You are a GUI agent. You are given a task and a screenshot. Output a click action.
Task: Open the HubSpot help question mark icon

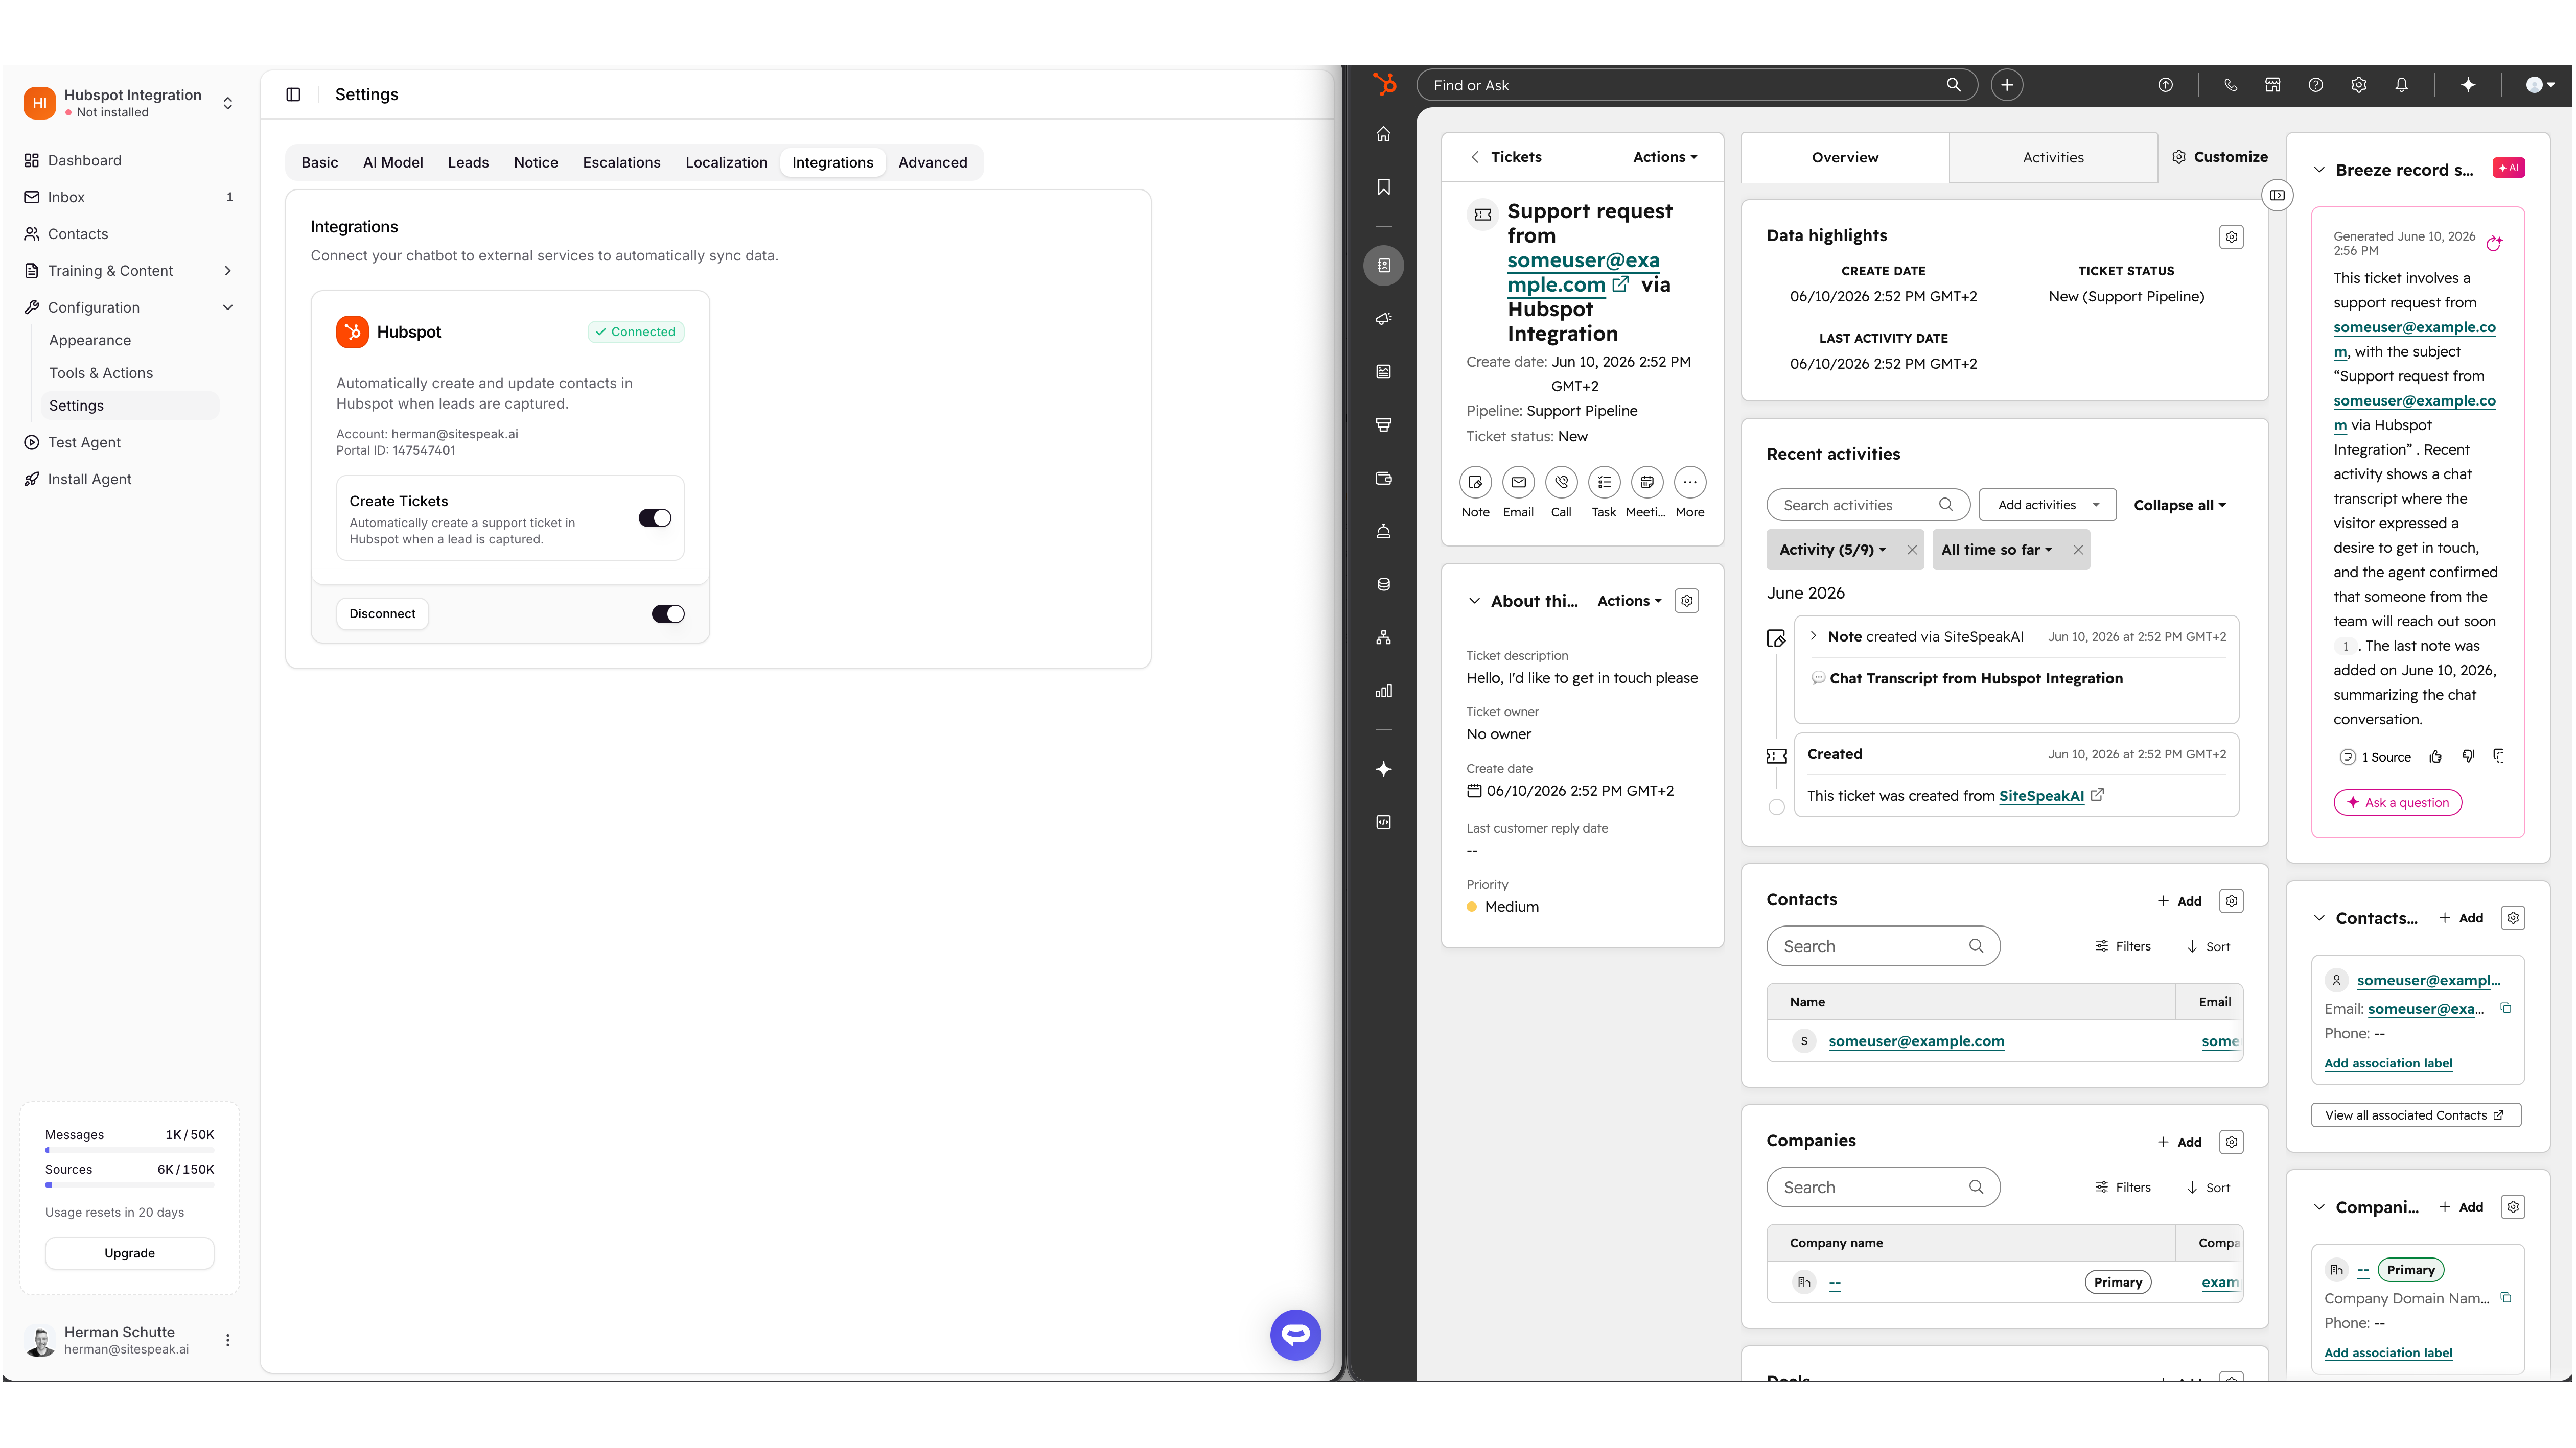pyautogui.click(x=2316, y=85)
